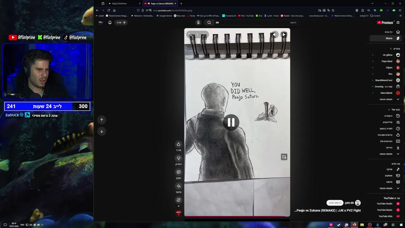This screenshot has width=405, height=228.
Task: Open a new browser tab
Action: coord(181,3)
